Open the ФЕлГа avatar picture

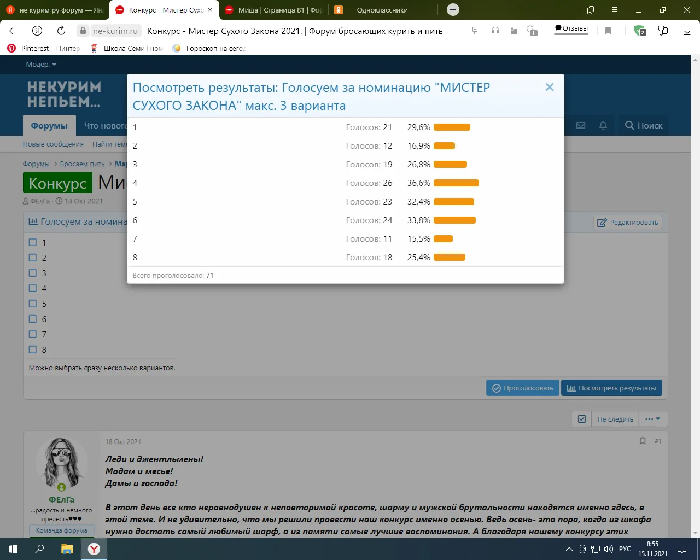click(x=62, y=463)
